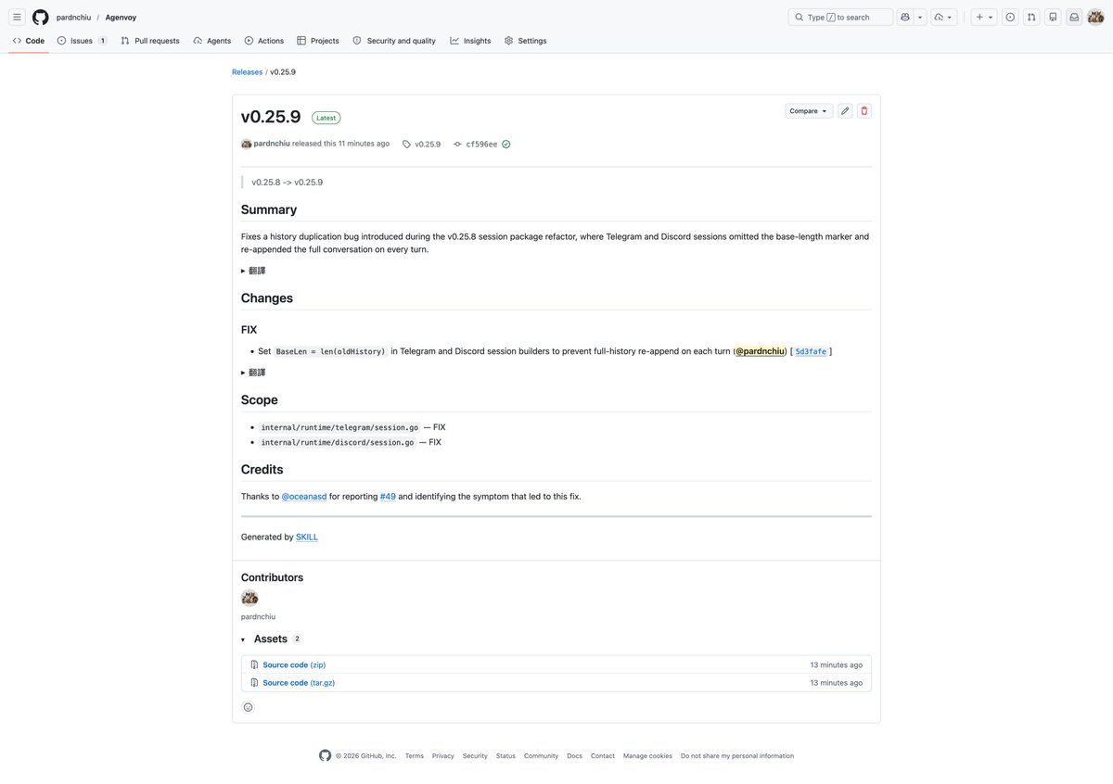Open the notifications inbox icon
The width and height of the screenshot is (1113, 784).
1074,17
